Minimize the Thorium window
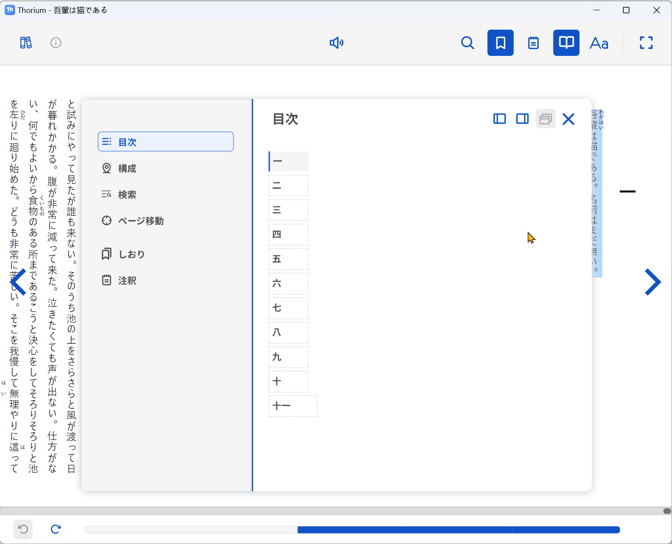Screen dimensions: 672x544 [x=596, y=10]
